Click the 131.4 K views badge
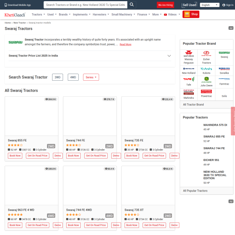Image resolution: width=235 pixels, height=235 pixels. click(167, 99)
